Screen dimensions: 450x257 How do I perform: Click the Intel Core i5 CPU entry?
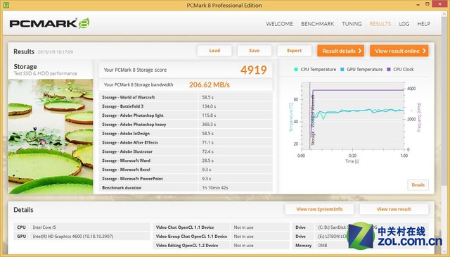(82, 227)
